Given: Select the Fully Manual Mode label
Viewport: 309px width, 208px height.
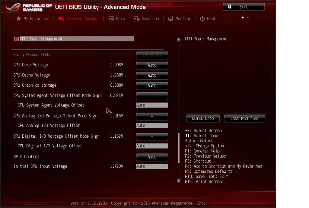Looking at the screenshot, I should point(32,55).
